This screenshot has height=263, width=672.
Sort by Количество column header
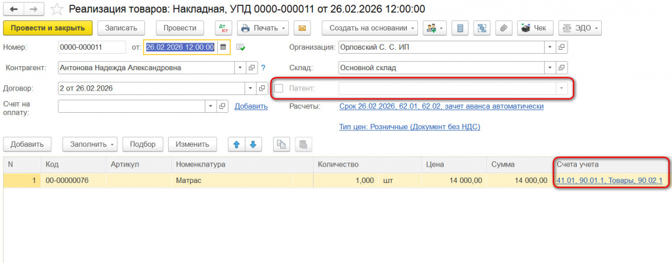tap(367, 165)
